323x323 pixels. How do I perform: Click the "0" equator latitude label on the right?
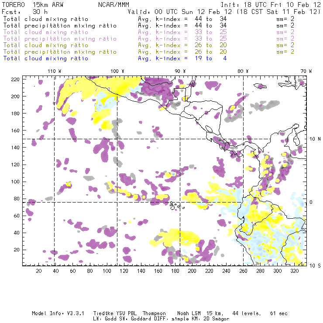pos(311,202)
